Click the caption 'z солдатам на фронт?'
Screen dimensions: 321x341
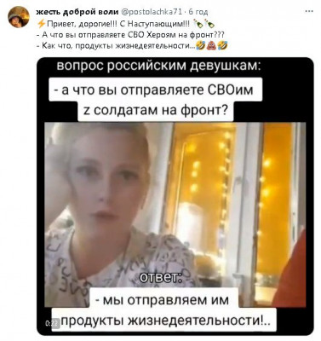(156, 110)
